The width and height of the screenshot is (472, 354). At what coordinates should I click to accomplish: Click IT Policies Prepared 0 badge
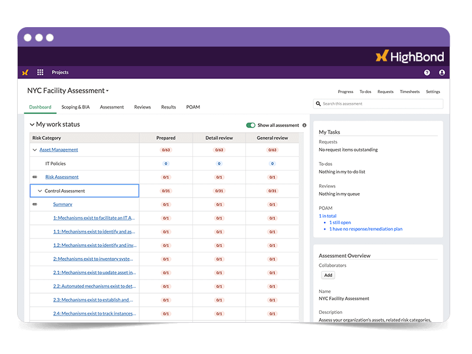click(x=166, y=164)
